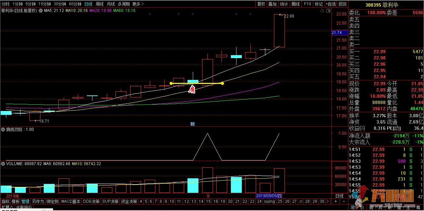
Task: Click the MA60: 18.16 legend label
Action: pyautogui.click(x=124, y=11)
